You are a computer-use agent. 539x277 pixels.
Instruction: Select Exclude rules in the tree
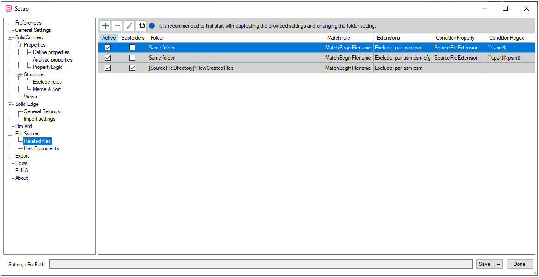(x=48, y=82)
